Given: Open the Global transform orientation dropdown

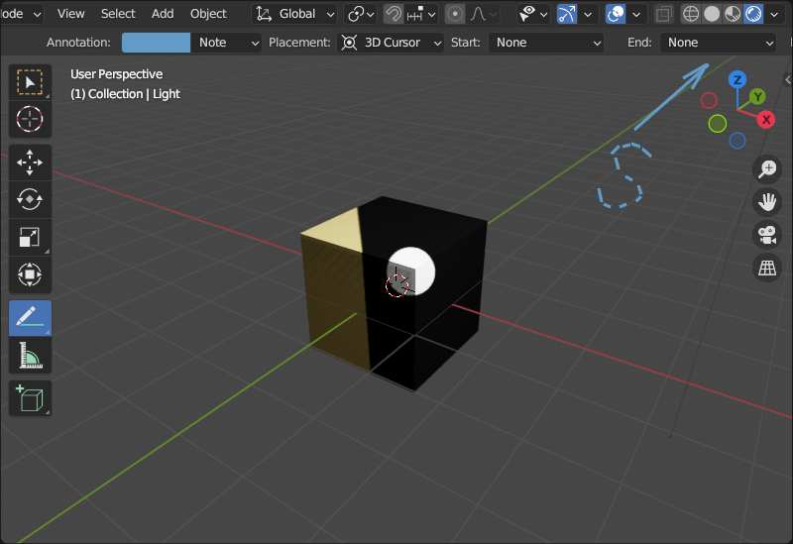Looking at the screenshot, I should point(294,14).
